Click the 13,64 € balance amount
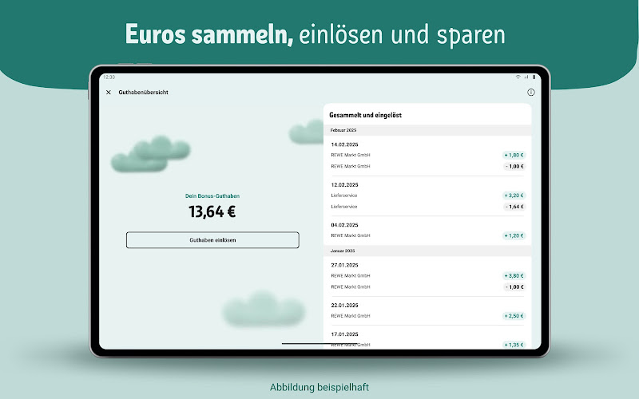Image resolution: width=639 pixels, height=399 pixels. (x=212, y=211)
